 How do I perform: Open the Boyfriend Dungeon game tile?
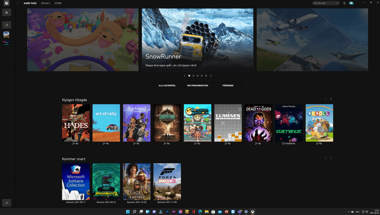(137, 123)
